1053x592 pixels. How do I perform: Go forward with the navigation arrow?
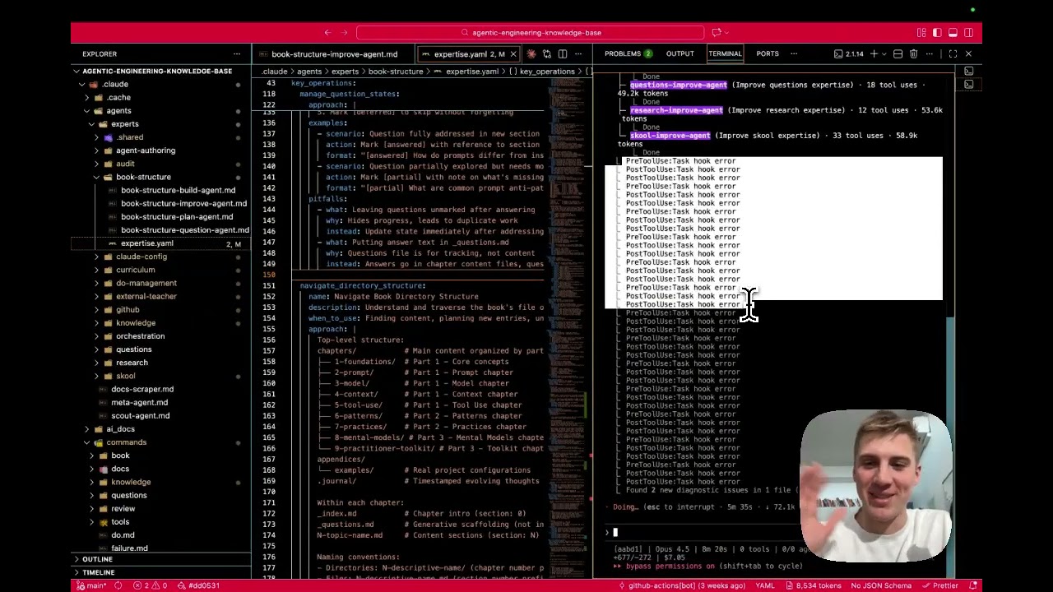(x=345, y=33)
